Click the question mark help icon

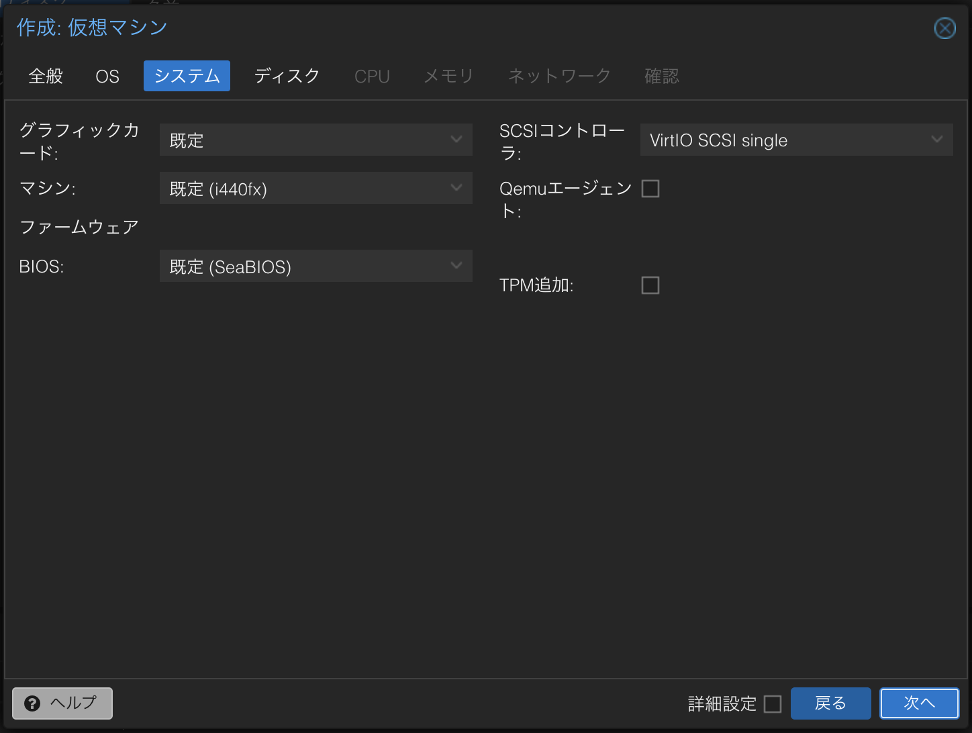(32, 703)
